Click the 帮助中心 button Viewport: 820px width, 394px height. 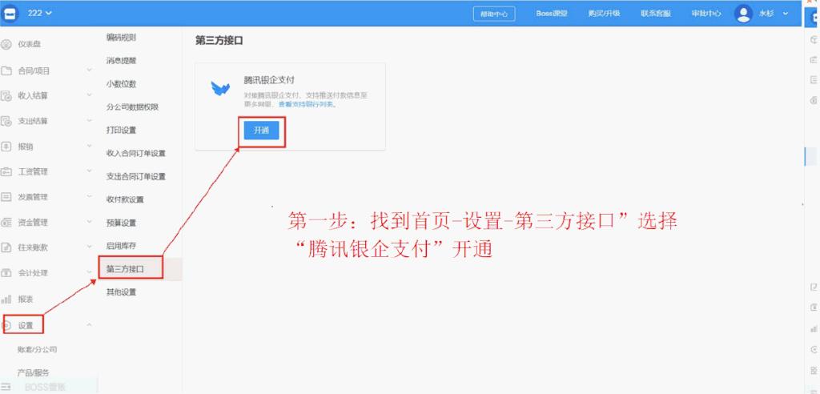click(x=493, y=14)
